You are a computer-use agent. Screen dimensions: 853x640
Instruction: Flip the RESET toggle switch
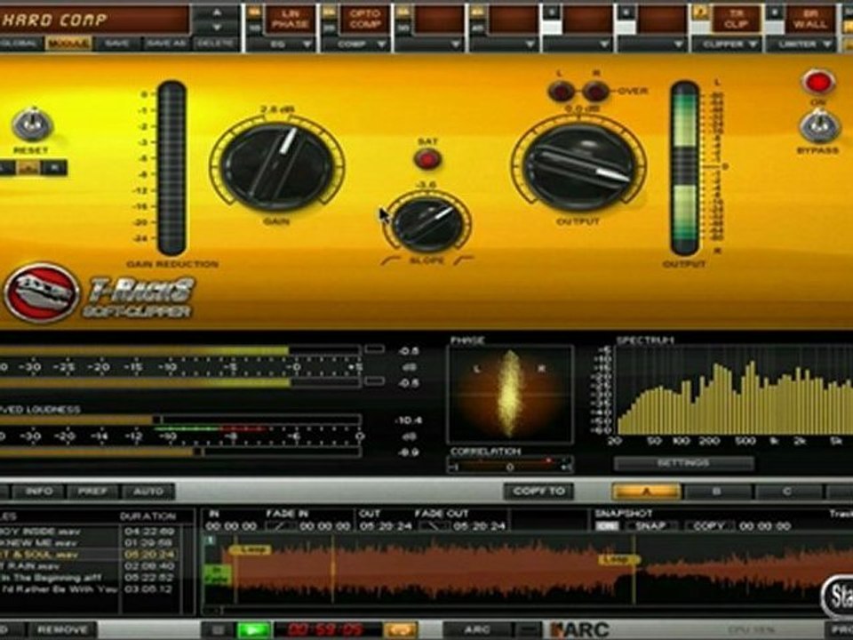pyautogui.click(x=32, y=124)
